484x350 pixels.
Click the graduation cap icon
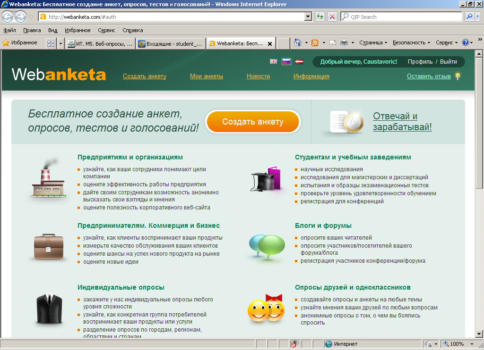click(x=267, y=179)
